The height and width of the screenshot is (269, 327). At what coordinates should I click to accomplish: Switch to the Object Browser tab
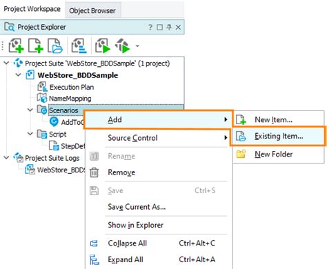[92, 10]
